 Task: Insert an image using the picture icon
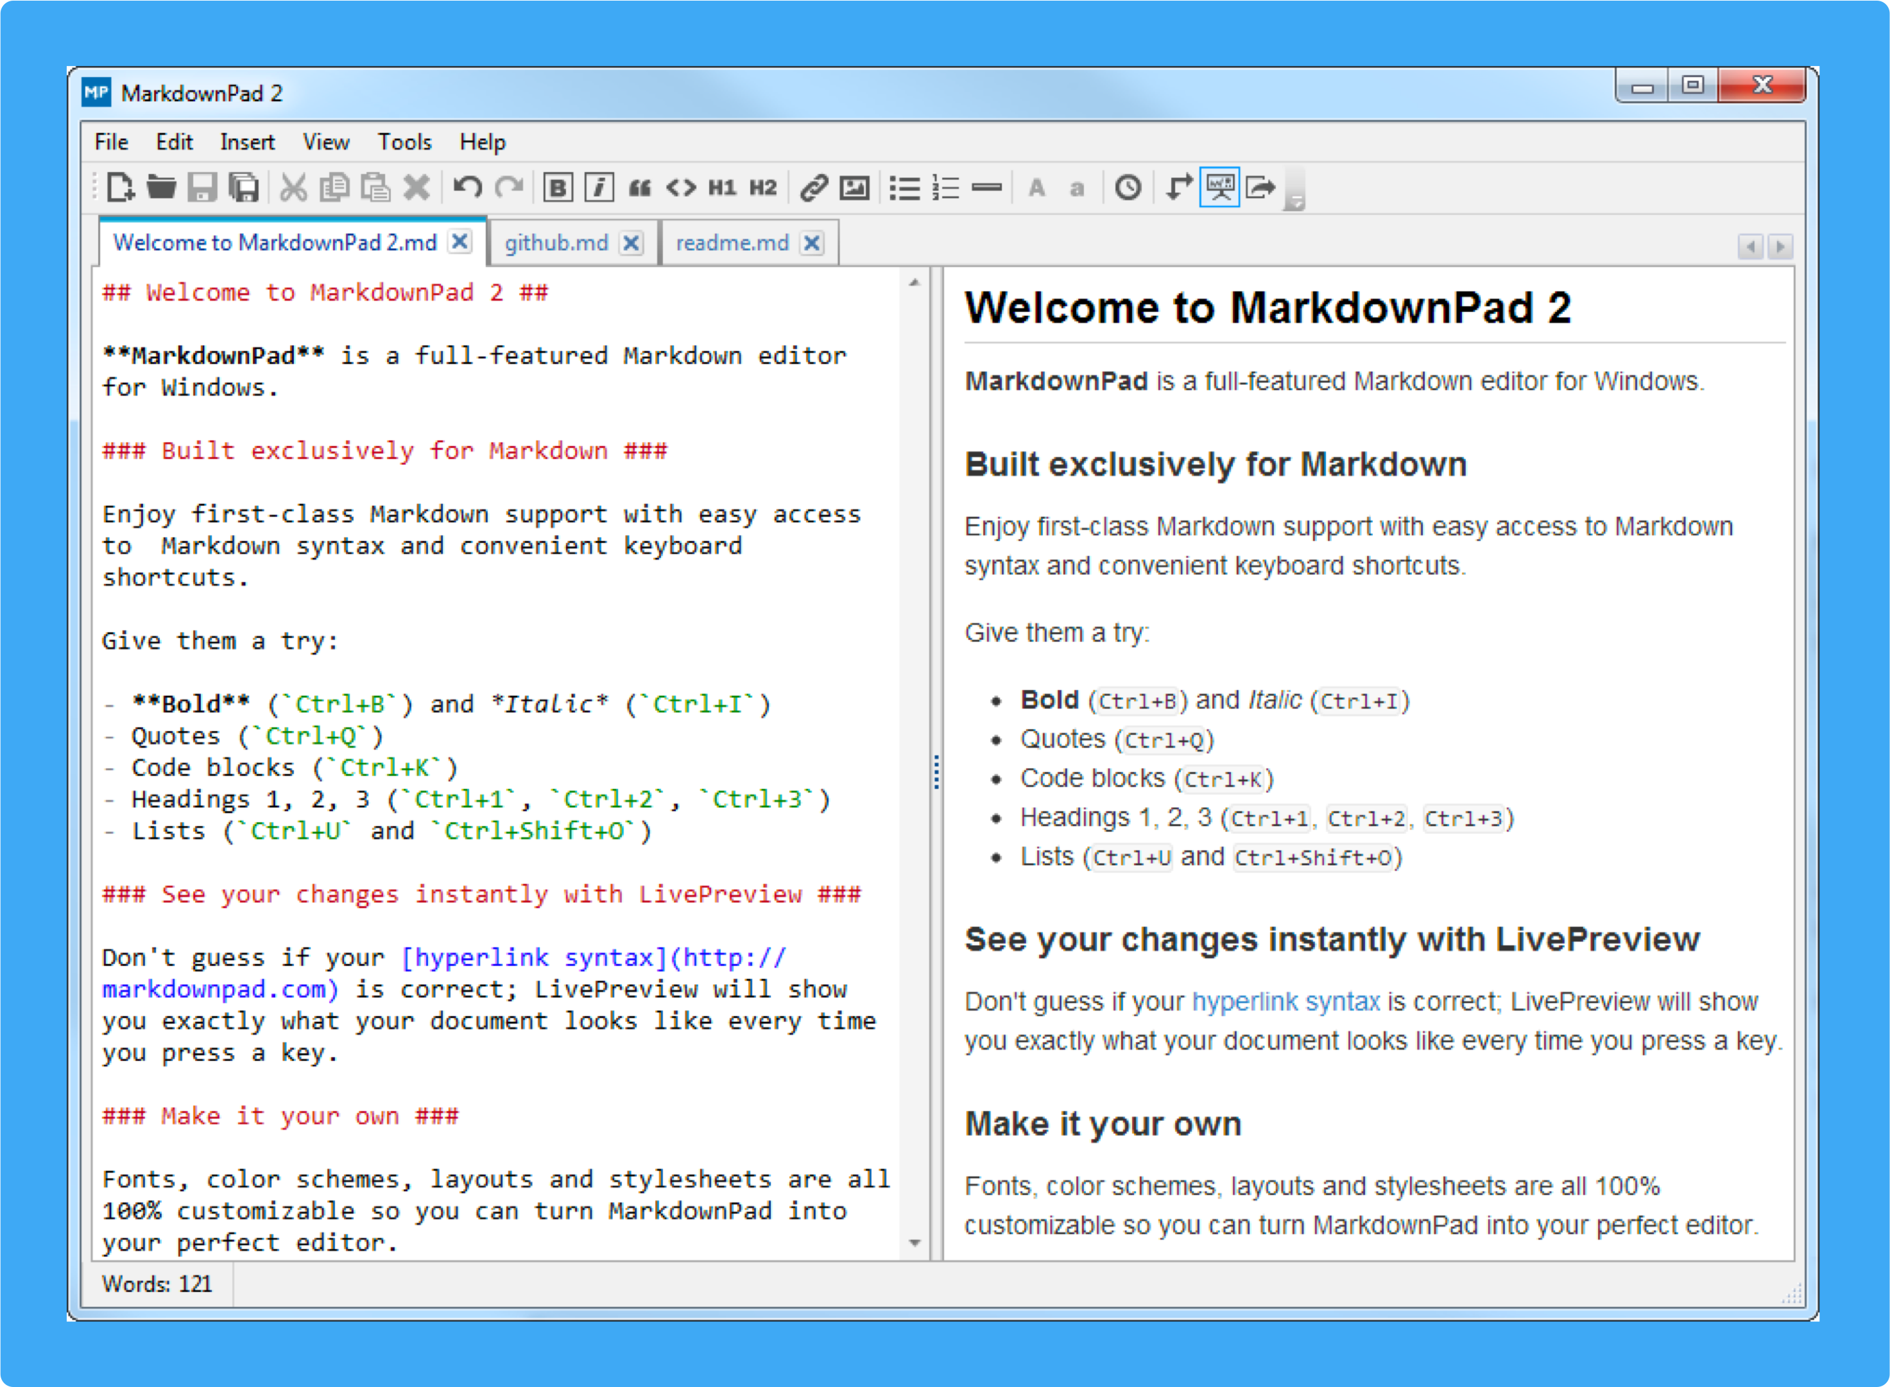coord(854,187)
